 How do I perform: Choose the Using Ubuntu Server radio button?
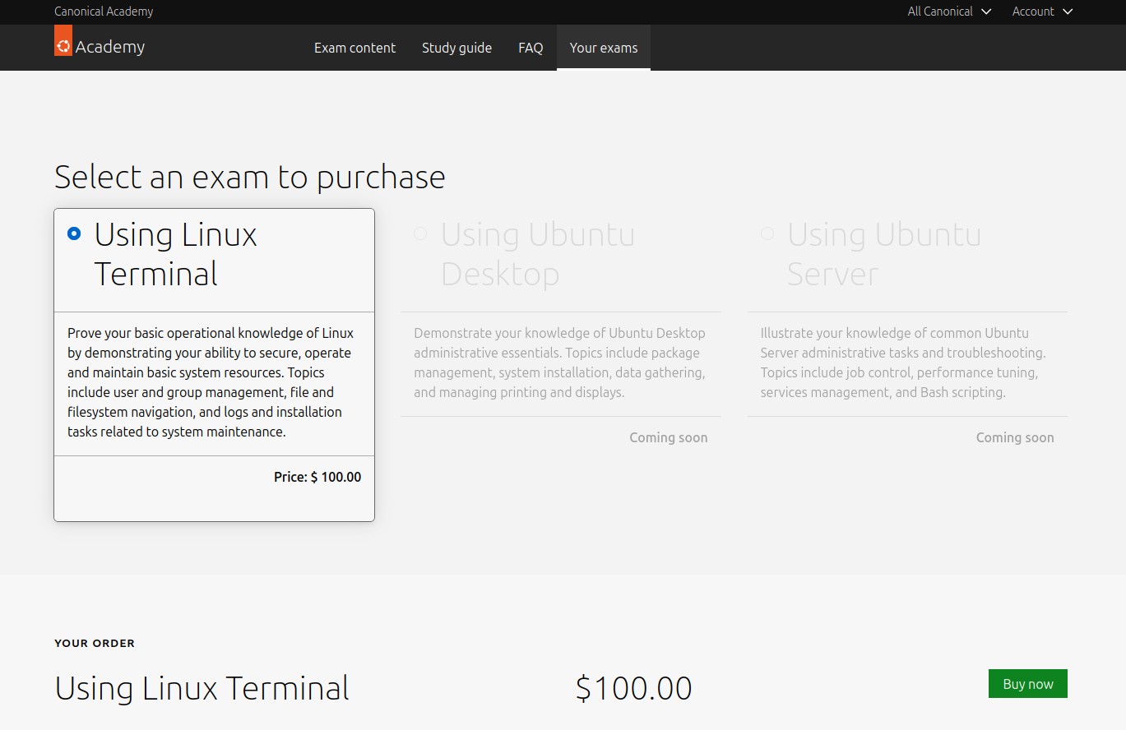pyautogui.click(x=767, y=233)
